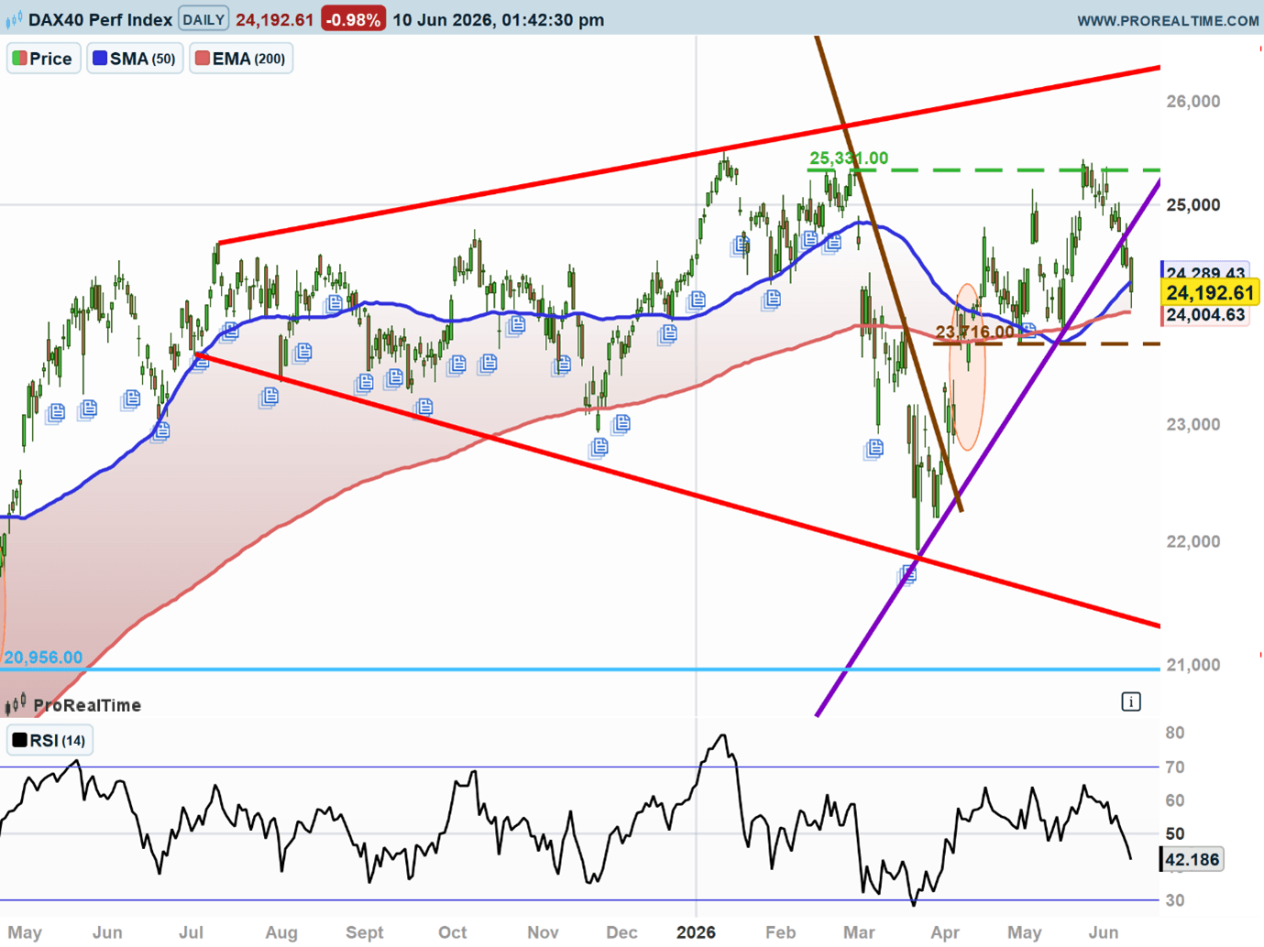Screen dimensions: 1264x947
Task: Select the 24,004.63 EMA value tag
Action: [1205, 315]
